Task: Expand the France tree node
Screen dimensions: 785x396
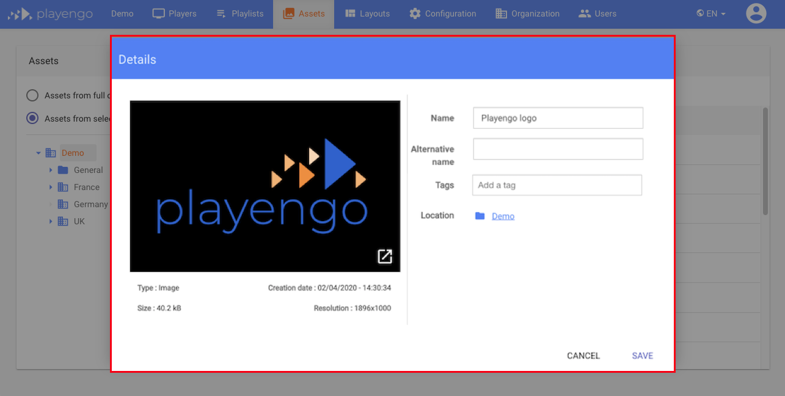Action: click(51, 187)
